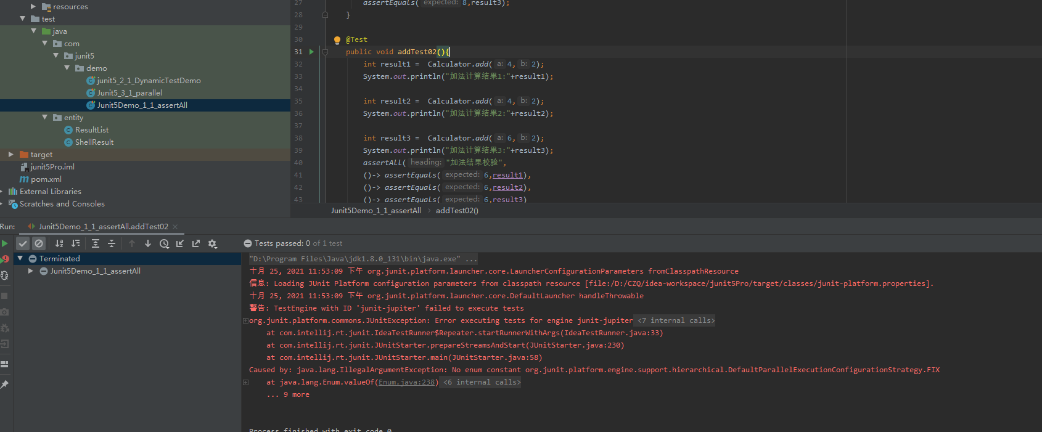Toggle the pin tab icon in Run panel

pos(5,385)
